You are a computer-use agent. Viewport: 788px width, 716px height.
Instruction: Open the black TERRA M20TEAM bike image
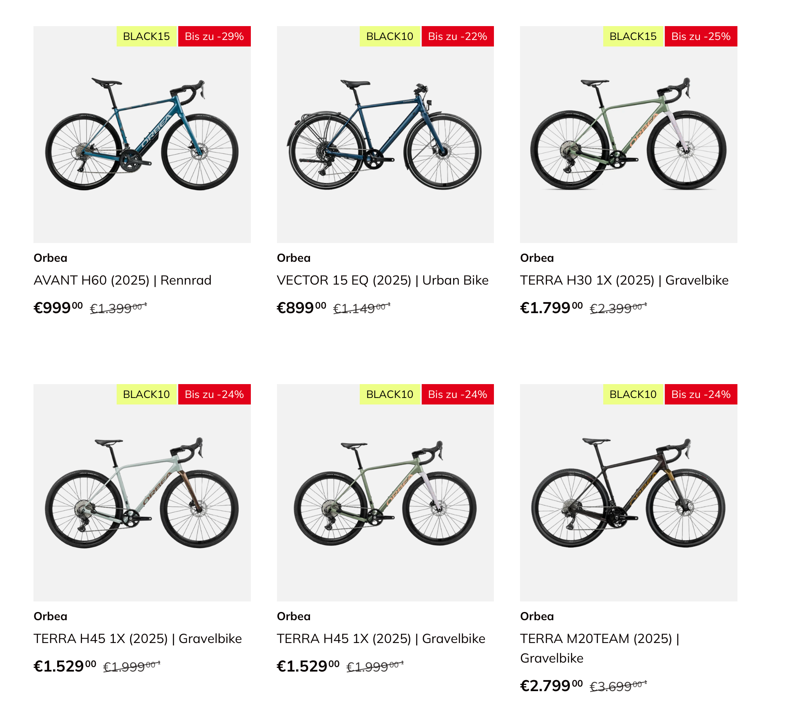click(628, 493)
